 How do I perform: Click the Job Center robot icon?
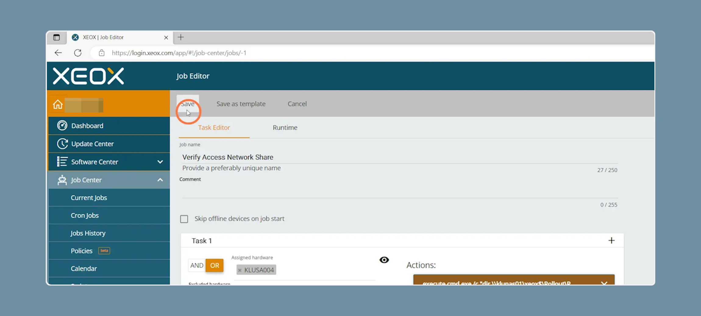coord(62,180)
